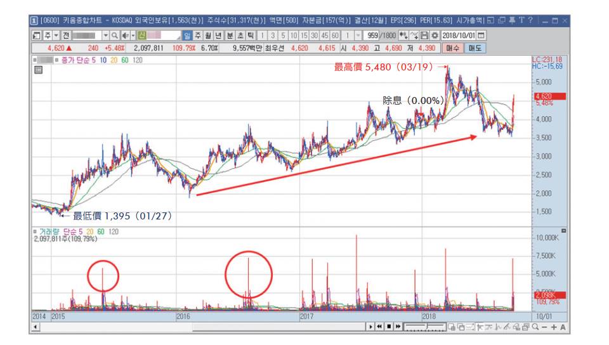Choose the 10 interval button
Screen dimensions: 609x345
[294, 36]
